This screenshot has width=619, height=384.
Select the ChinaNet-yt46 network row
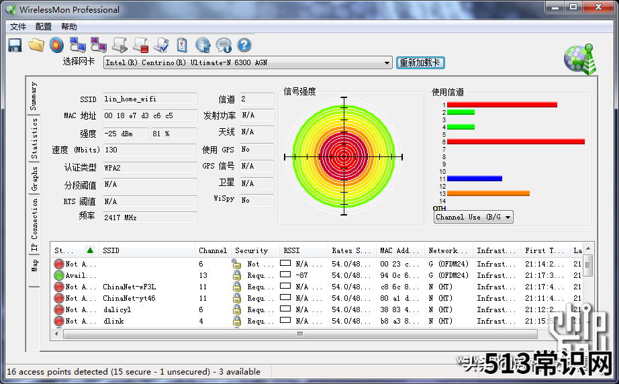coord(318,298)
